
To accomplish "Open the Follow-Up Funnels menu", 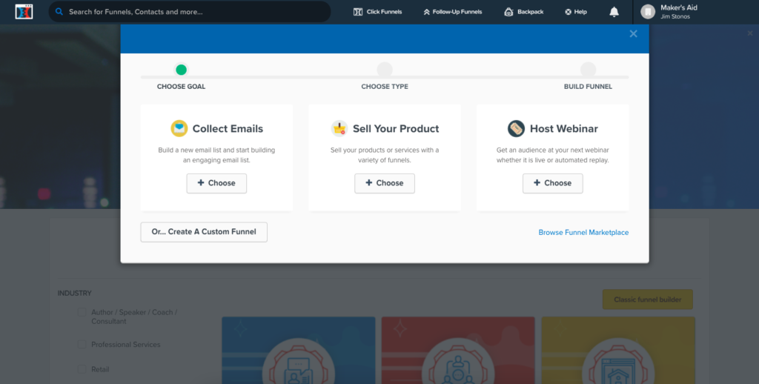I will point(453,12).
